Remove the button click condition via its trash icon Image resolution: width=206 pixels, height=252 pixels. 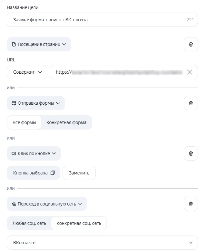(191, 153)
